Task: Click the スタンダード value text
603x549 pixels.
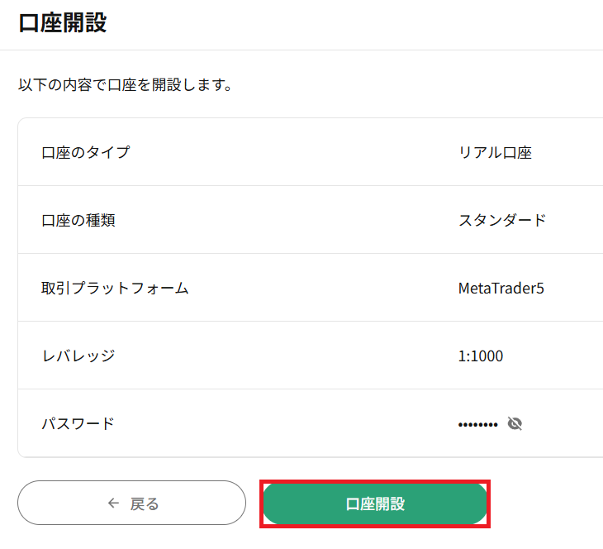Action: [502, 220]
